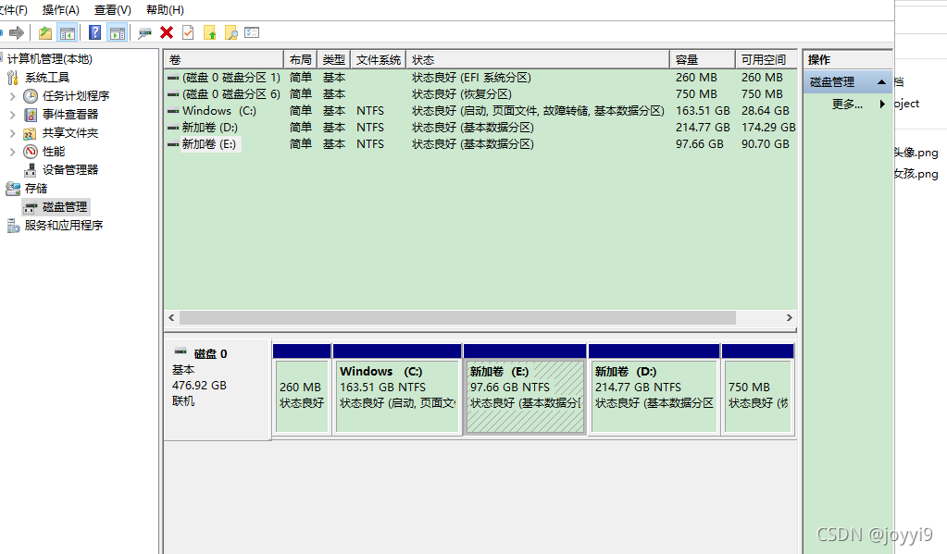
Task: Click the properties checkmark document icon
Action: [x=188, y=33]
